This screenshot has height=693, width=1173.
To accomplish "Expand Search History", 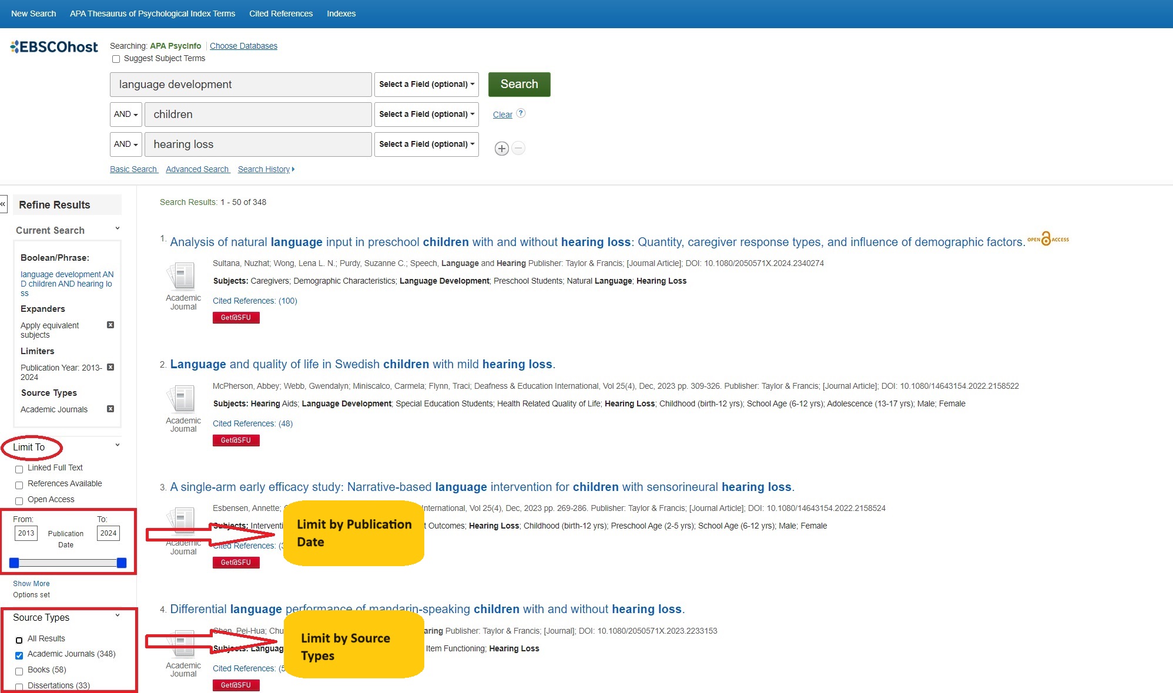I will click(266, 169).
